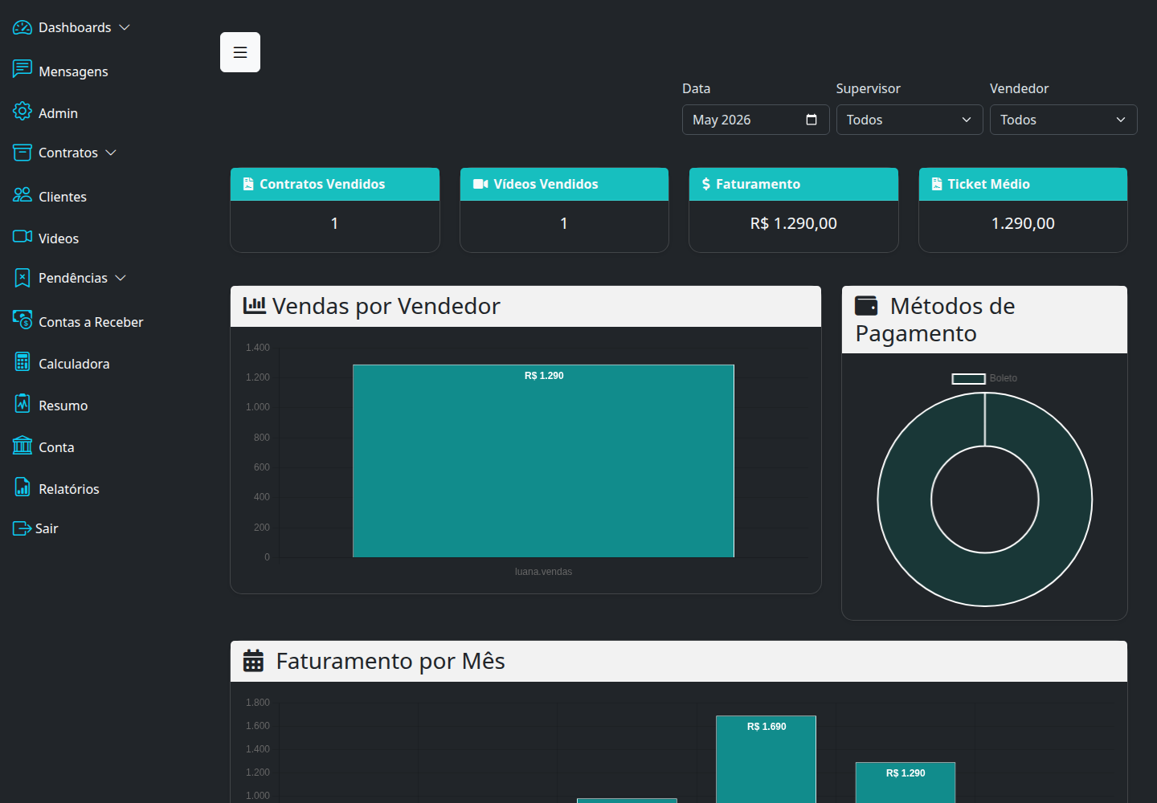Click the Vendedor field label

coord(1019,88)
